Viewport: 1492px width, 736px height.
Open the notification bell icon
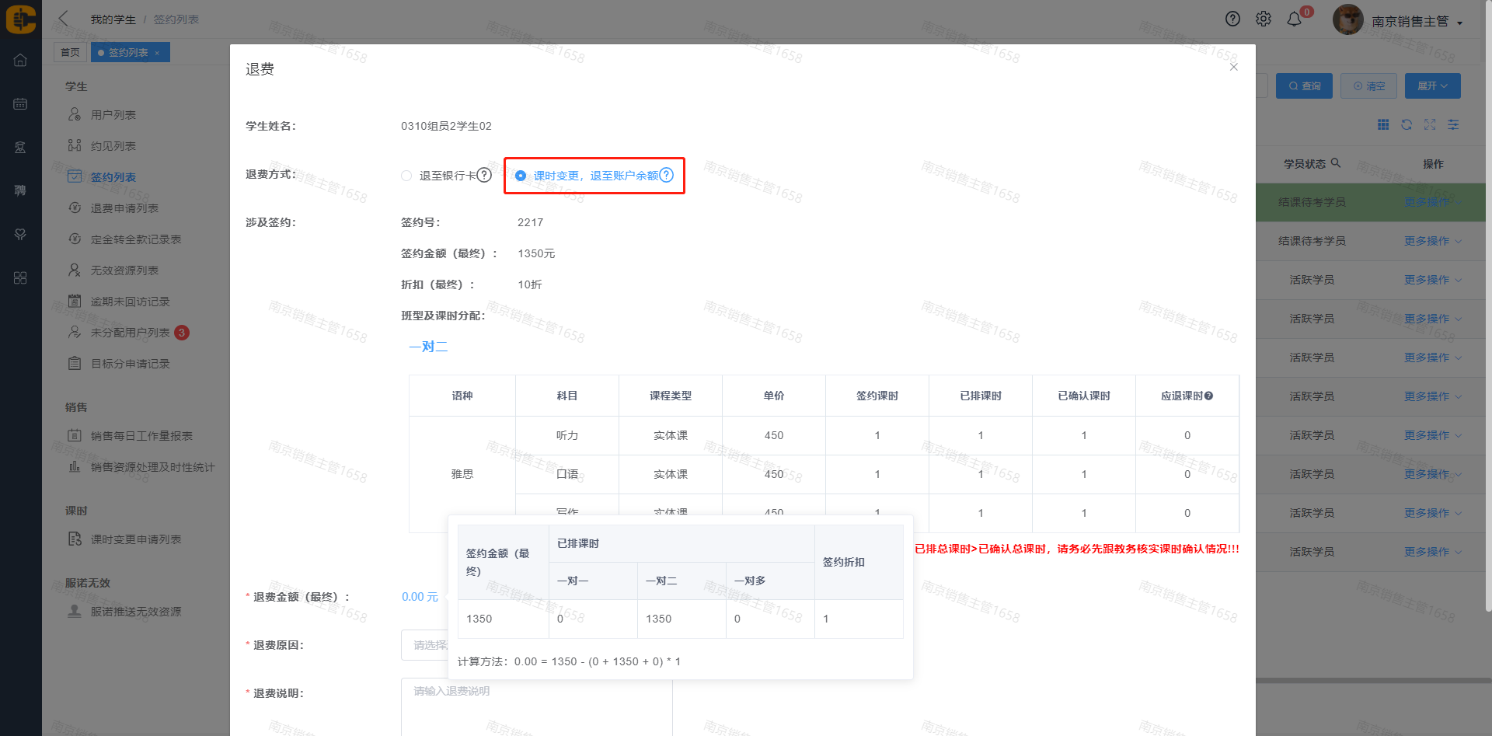[x=1294, y=19]
